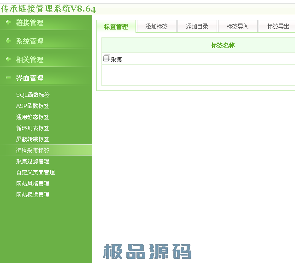
Task: Click the 采集 directory entry
Action: (116, 59)
